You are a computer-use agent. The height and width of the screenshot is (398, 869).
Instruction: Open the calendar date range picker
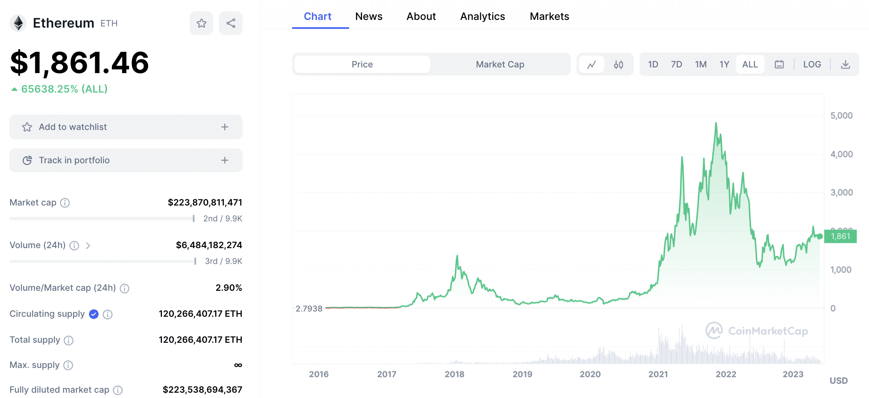(779, 64)
